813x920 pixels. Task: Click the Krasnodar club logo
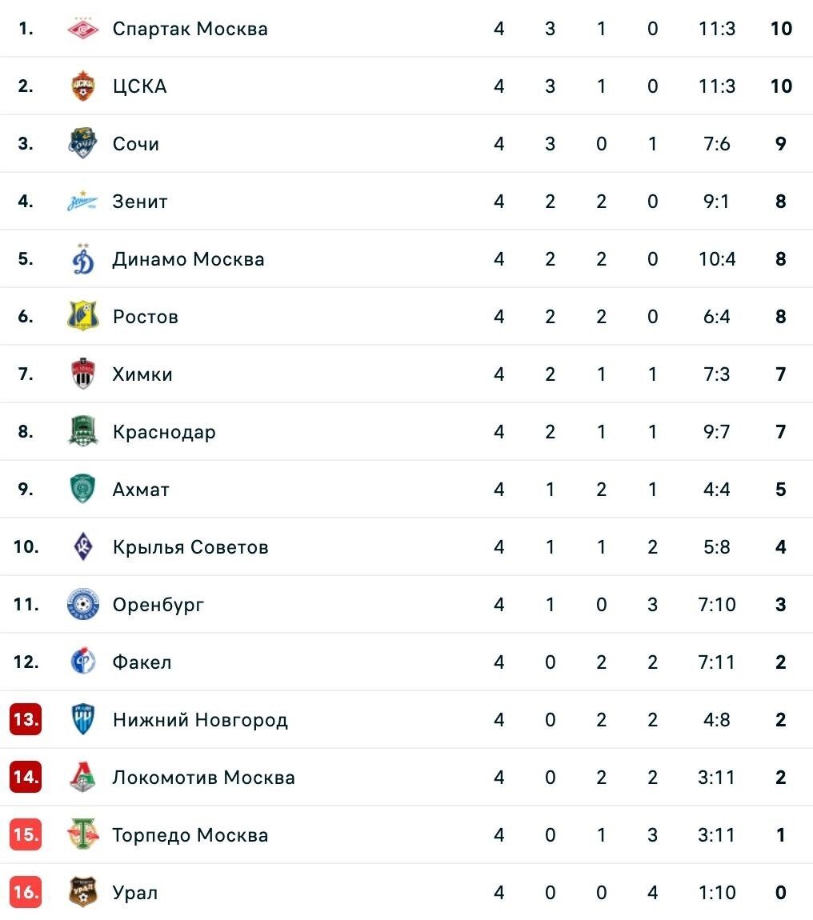click(x=82, y=431)
